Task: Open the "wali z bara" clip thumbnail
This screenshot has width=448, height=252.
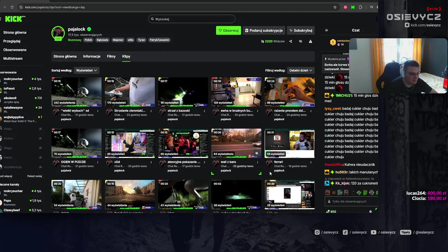Action: click(236, 143)
